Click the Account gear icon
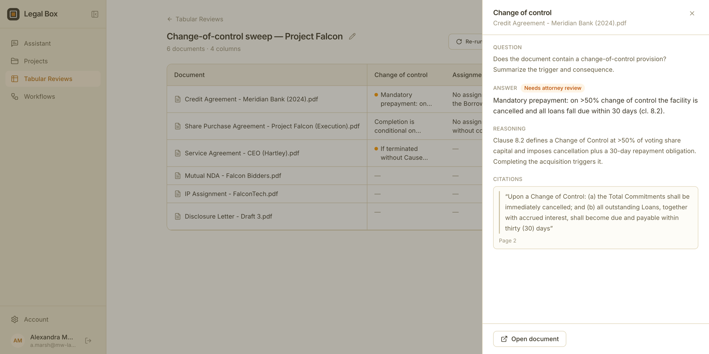This screenshot has height=354, width=709. [x=15, y=319]
